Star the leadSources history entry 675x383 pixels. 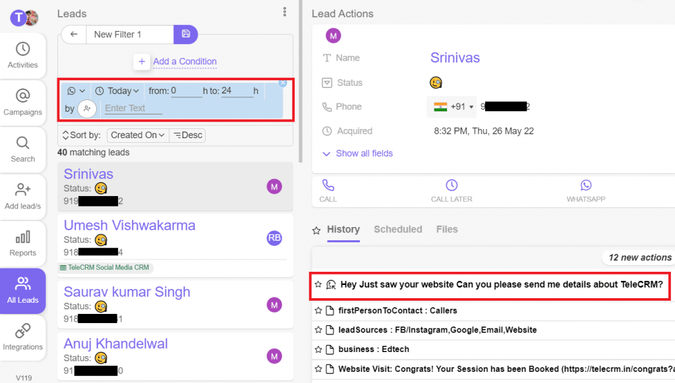(x=319, y=330)
